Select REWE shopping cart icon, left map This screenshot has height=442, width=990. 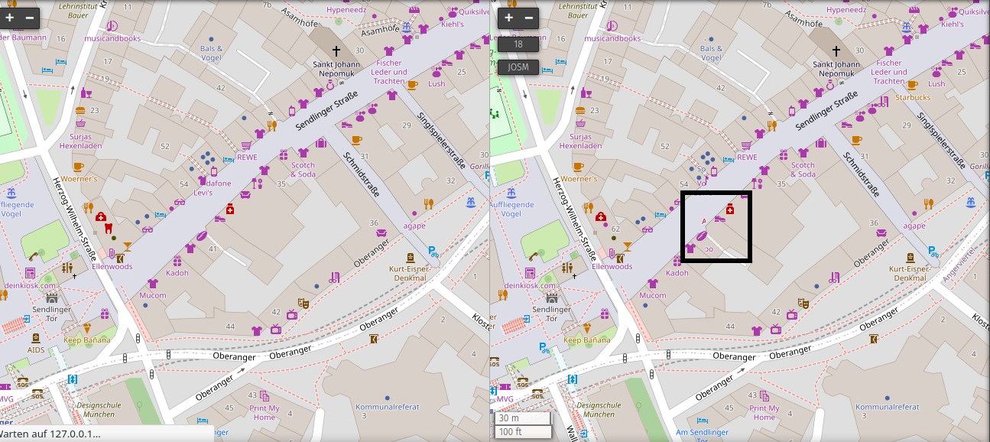(x=246, y=145)
